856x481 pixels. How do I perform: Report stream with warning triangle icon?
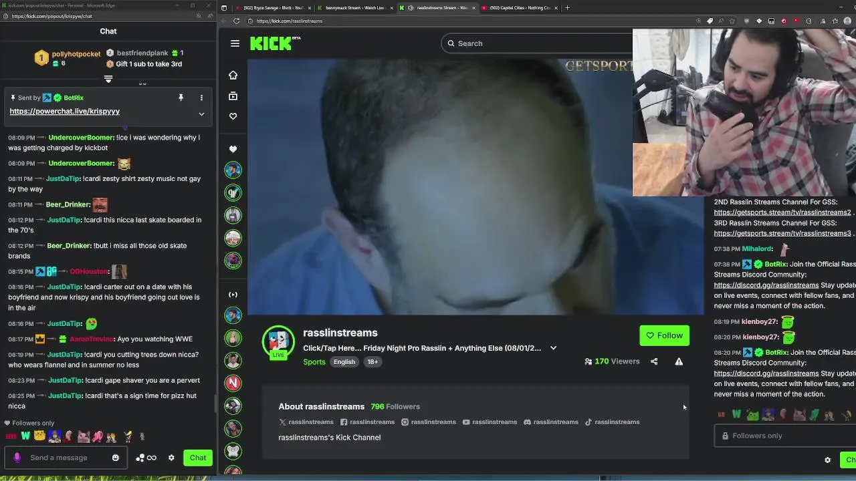[679, 361]
